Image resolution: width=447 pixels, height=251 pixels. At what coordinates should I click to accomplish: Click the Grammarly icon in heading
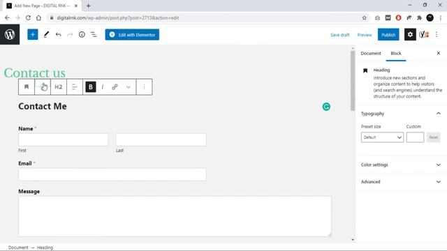tap(326, 107)
